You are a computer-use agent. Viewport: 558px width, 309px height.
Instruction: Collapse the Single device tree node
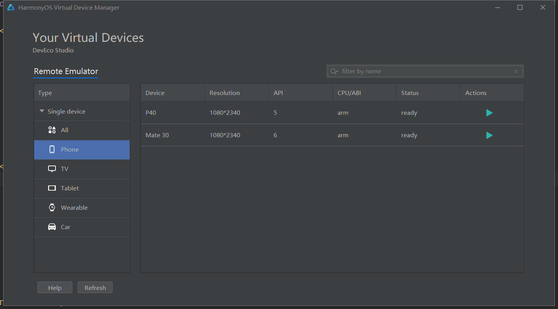coord(42,111)
